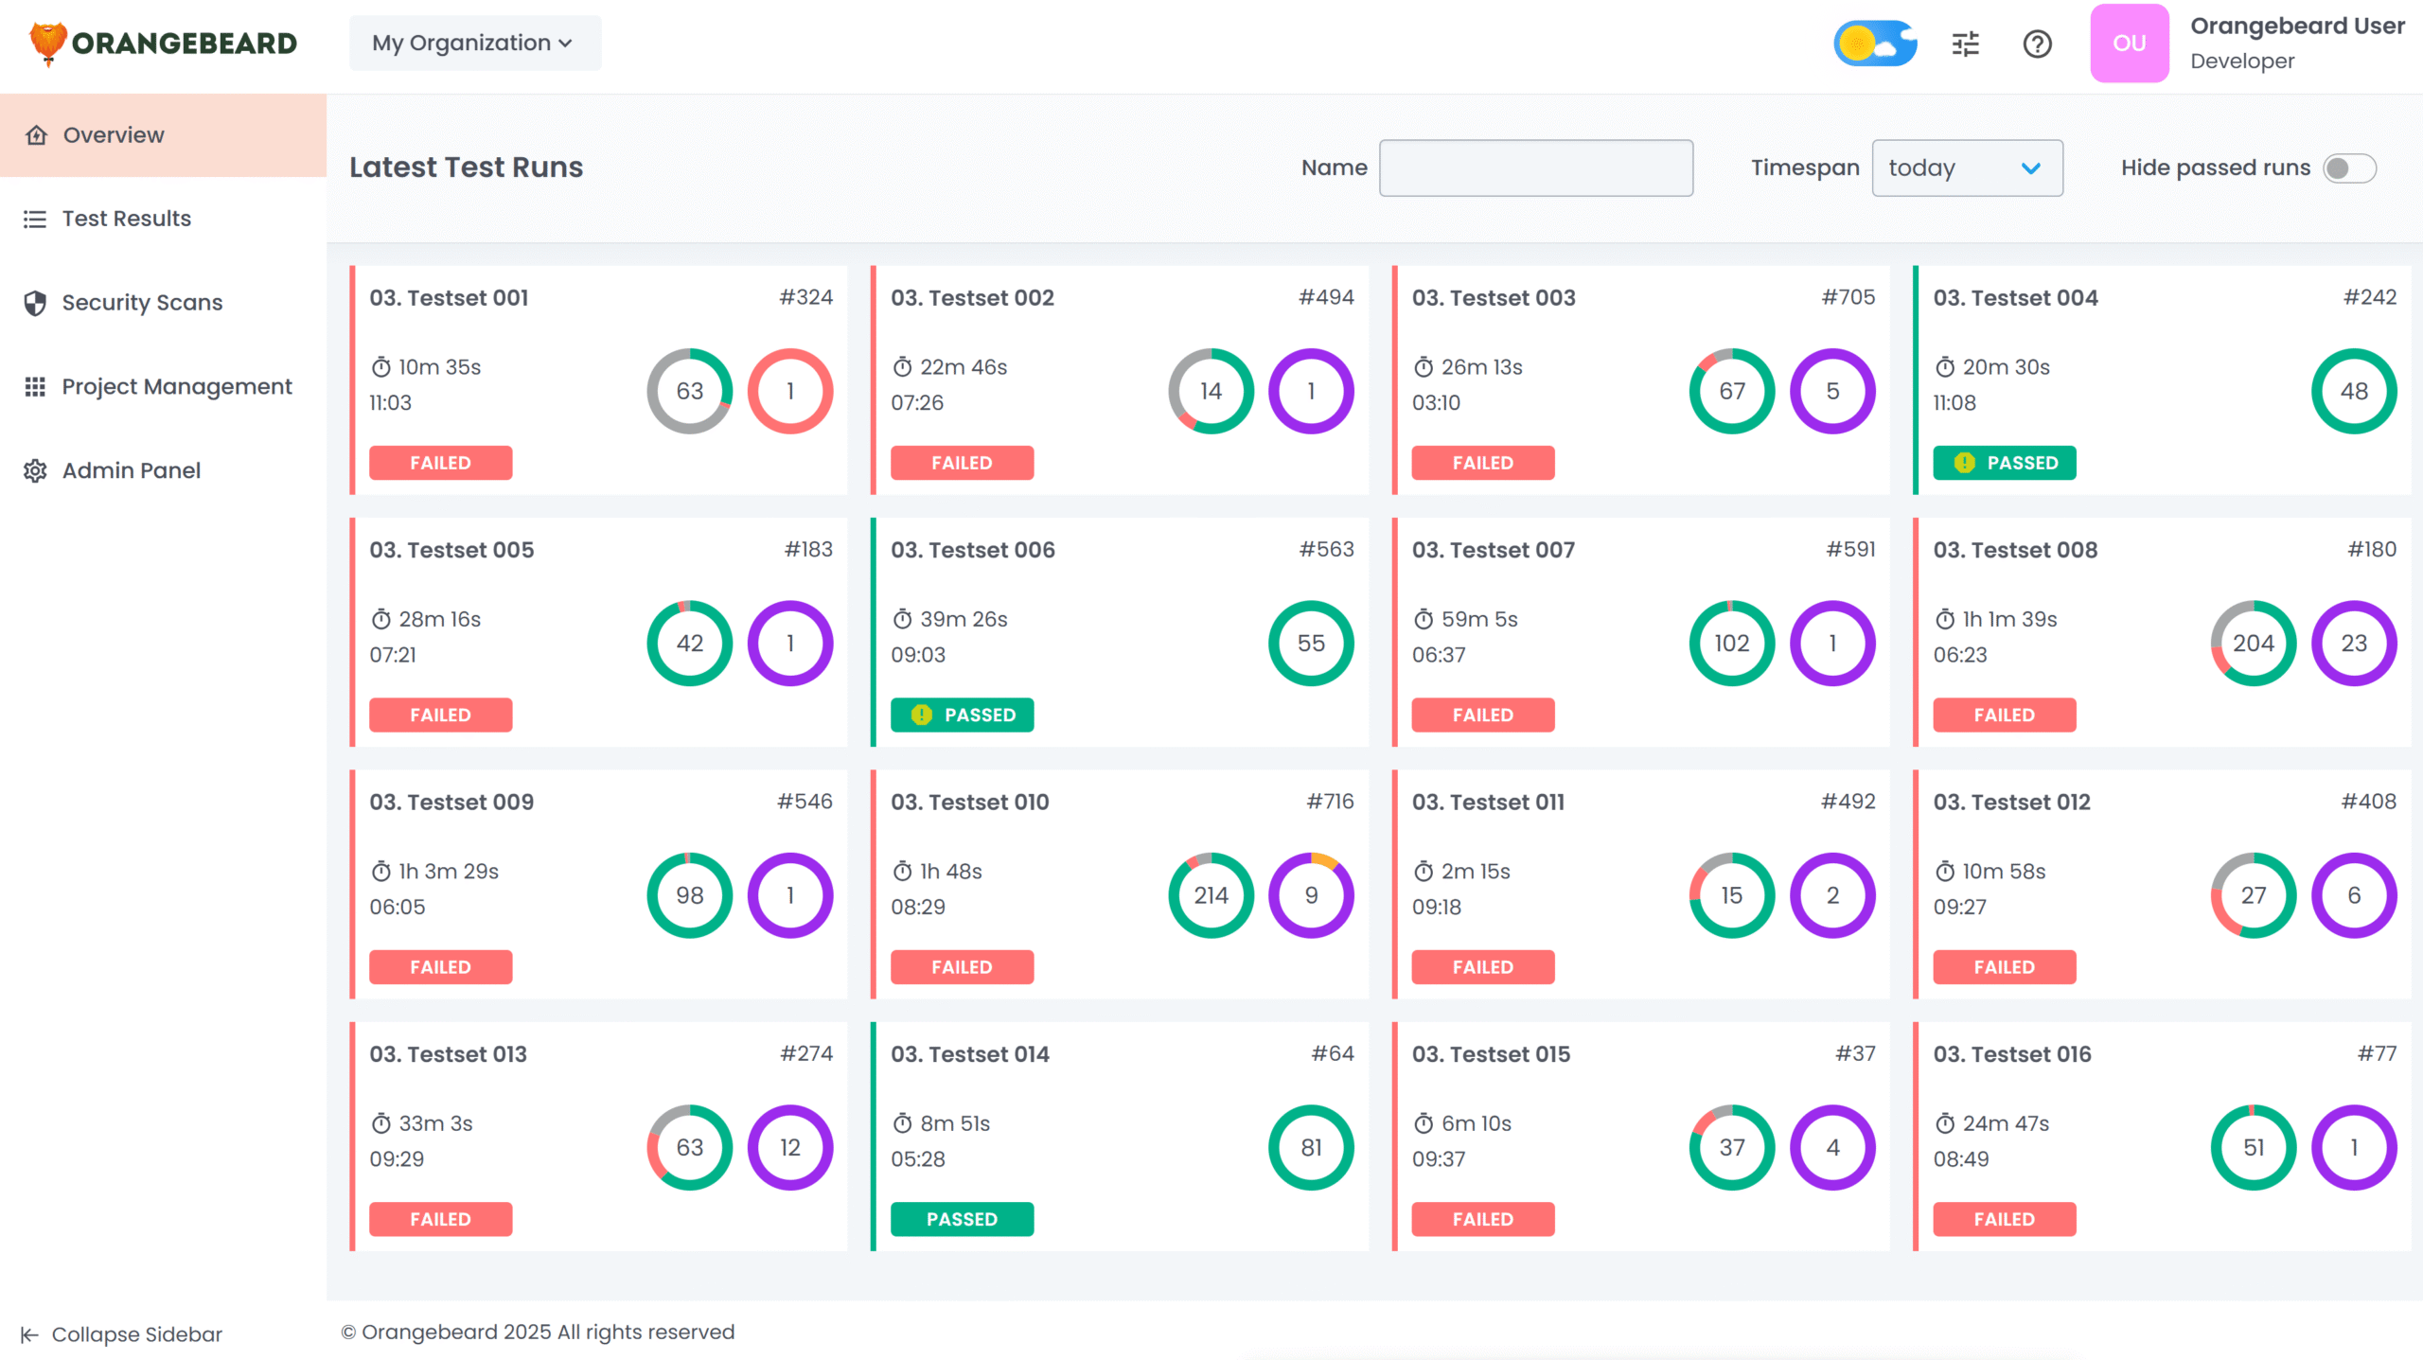Click the purple 23 ring on Testset 008
Image resolution: width=2423 pixels, height=1360 pixels.
(2353, 644)
